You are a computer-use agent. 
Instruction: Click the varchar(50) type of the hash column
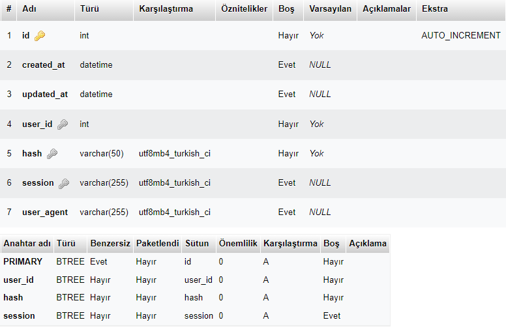click(x=102, y=154)
